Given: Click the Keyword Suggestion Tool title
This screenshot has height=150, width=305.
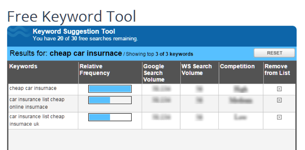Looking at the screenshot, I should click(74, 31).
